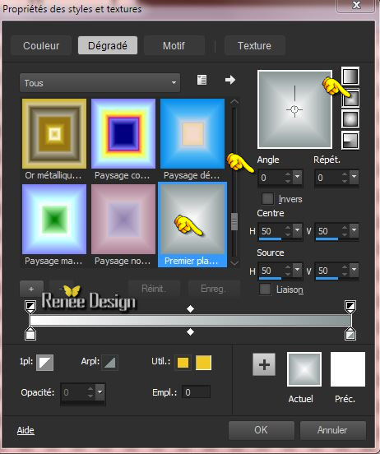Pick the radial gradient style icon

(350, 141)
